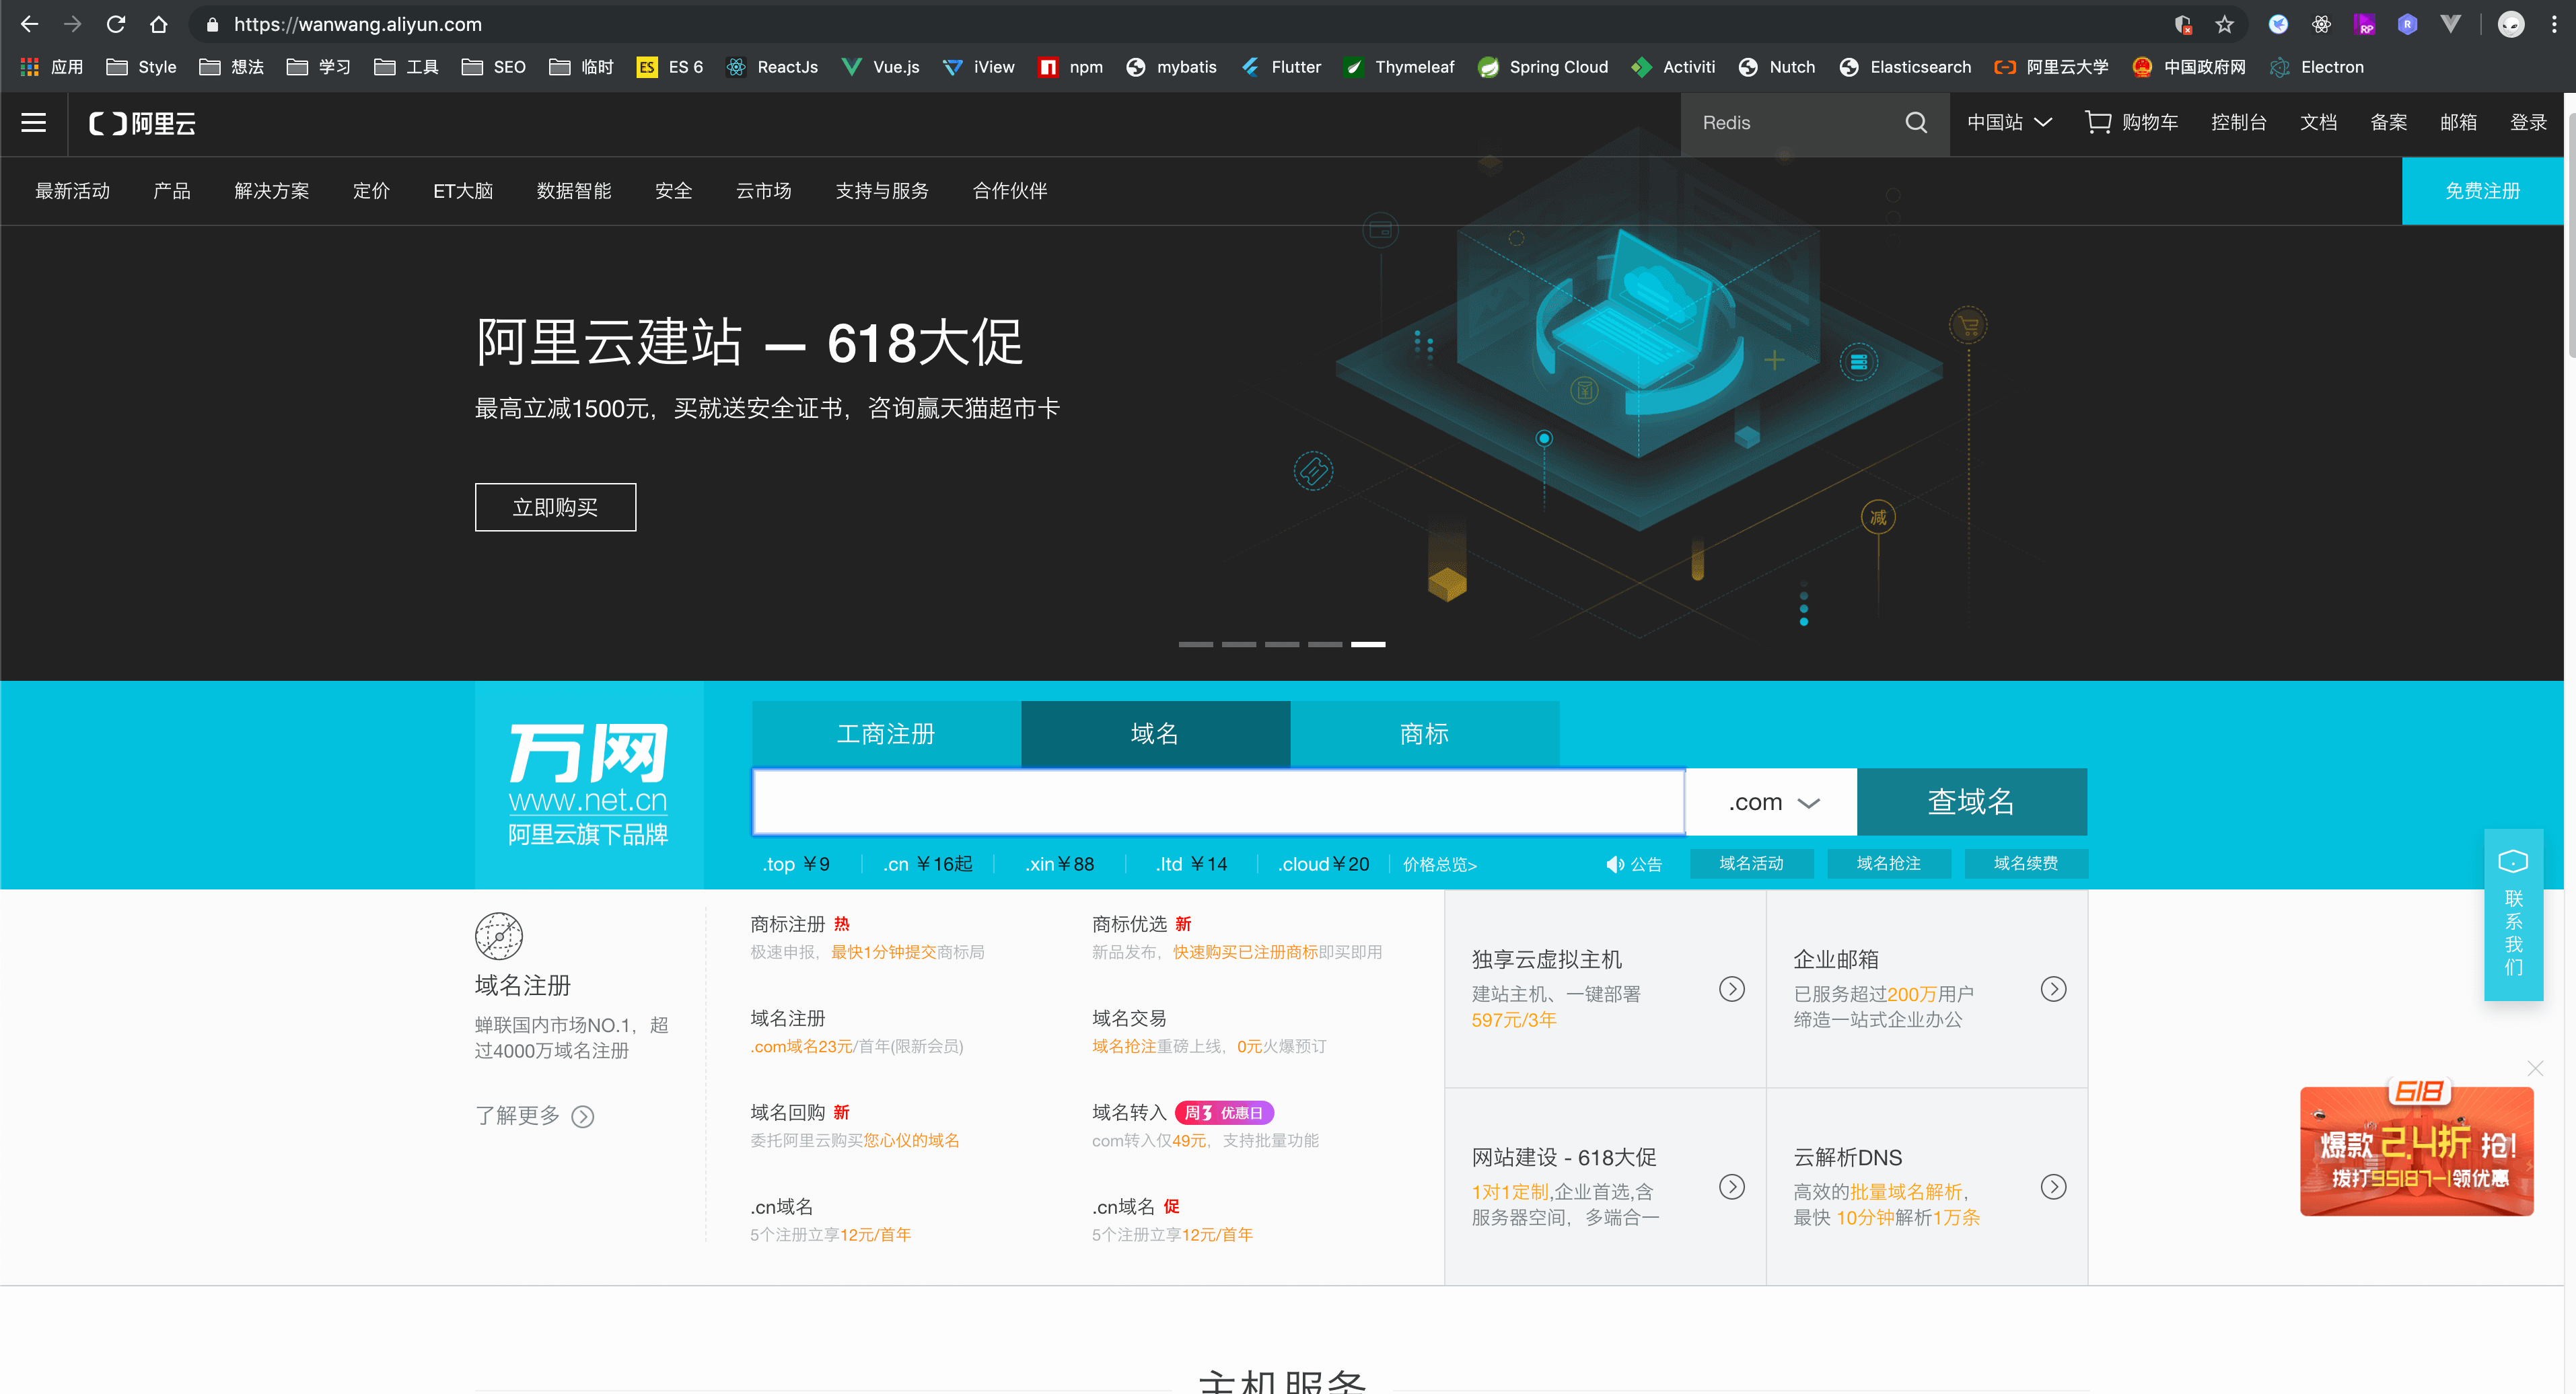Click the 公告 speaker icon

coord(1615,864)
